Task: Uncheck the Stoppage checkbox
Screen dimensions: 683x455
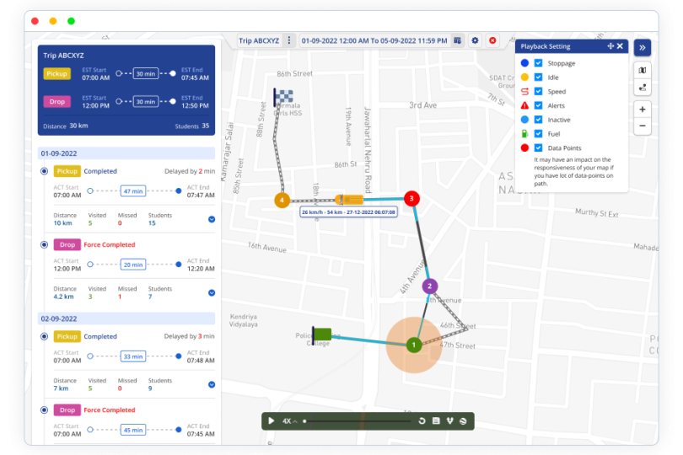Action: [538, 63]
